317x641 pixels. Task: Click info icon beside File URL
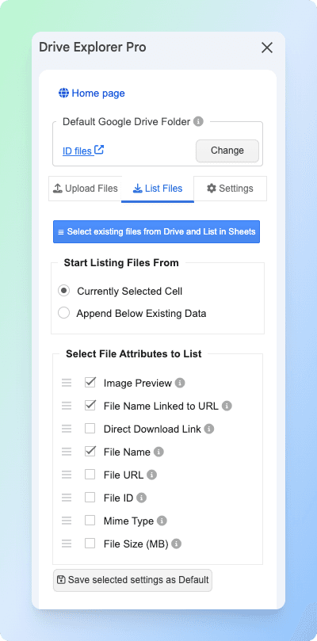point(151,475)
